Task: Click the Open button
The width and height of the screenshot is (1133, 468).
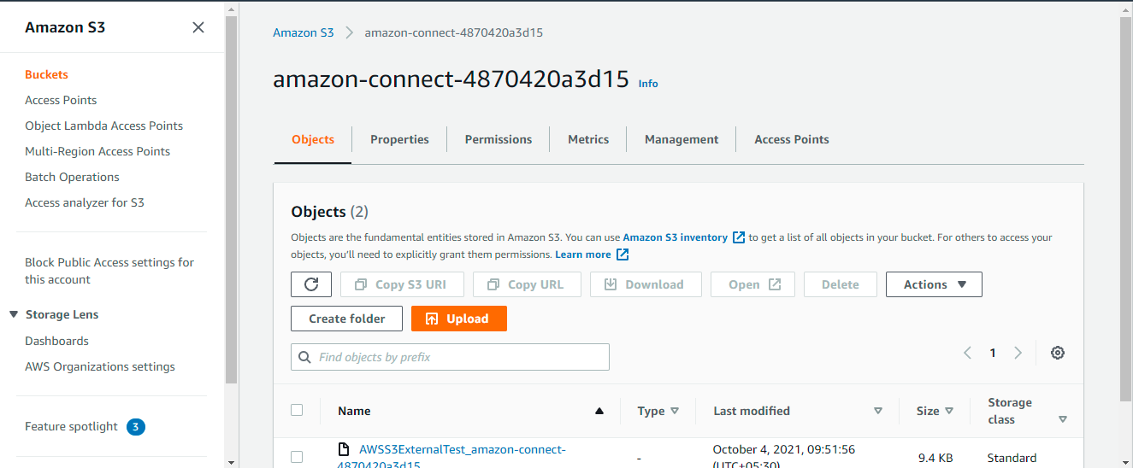Action: click(x=752, y=284)
